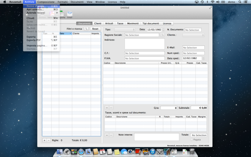Open FaceTime camera icon in the Dock
Screen dimensions: 251x157
tap(131, 152)
